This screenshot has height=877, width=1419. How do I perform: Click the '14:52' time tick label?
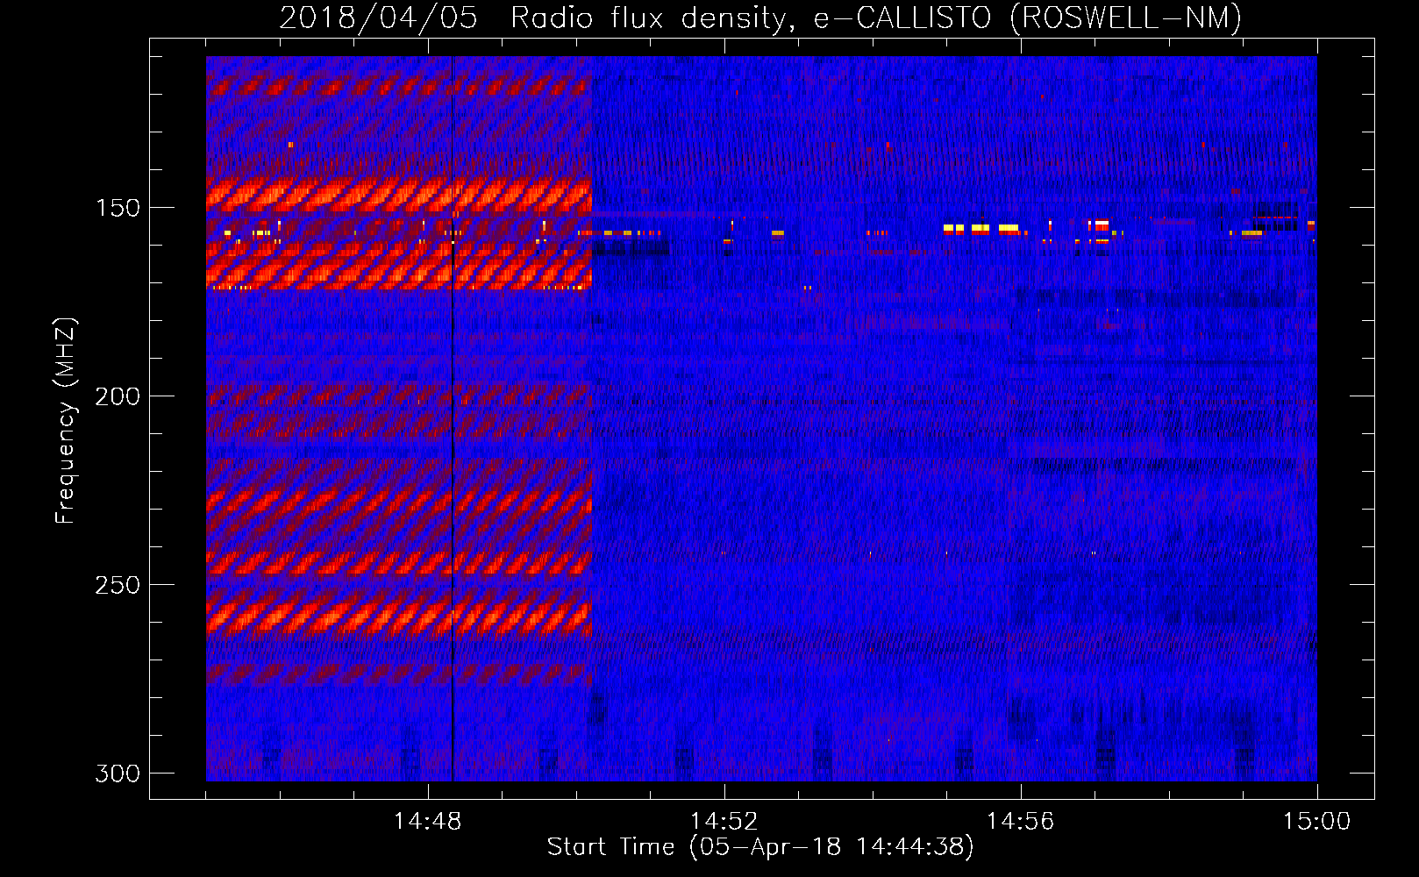[x=724, y=821]
